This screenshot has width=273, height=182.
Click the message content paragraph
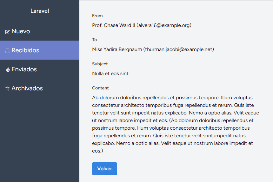click(176, 124)
